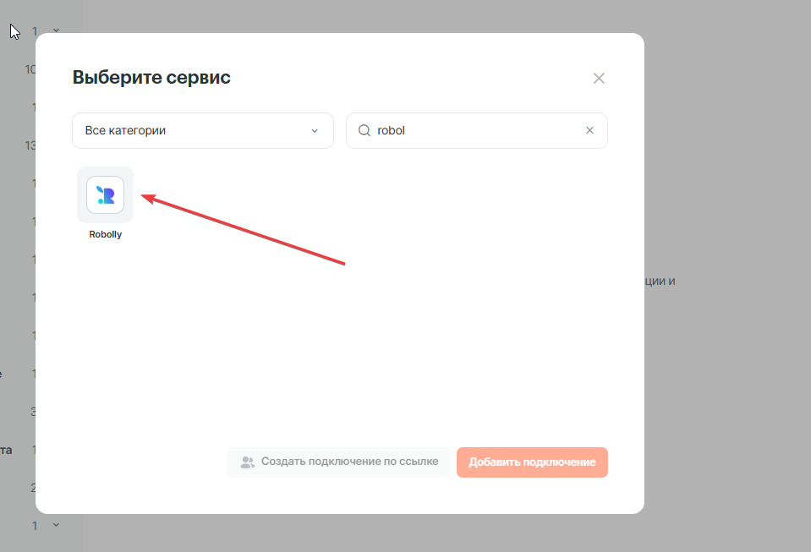The image size is (811, 552).
Task: Click the number 3 in background list
Action: [x=34, y=412]
